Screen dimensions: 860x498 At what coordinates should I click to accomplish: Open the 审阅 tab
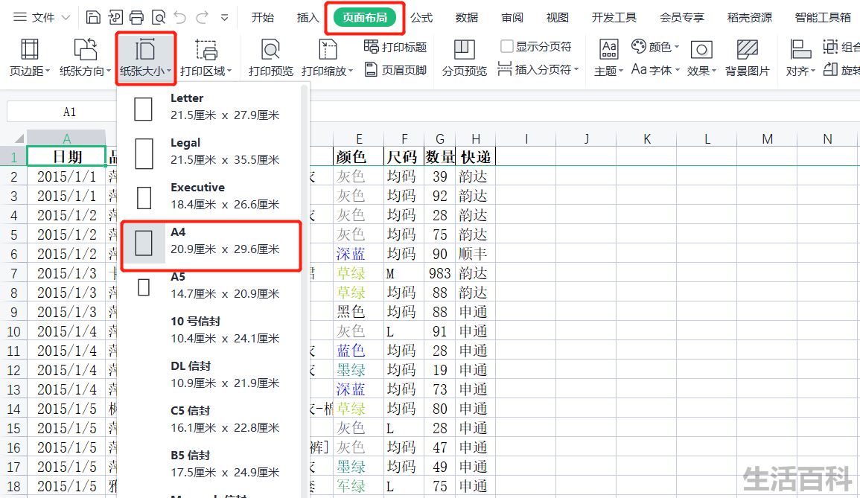pyautogui.click(x=512, y=18)
